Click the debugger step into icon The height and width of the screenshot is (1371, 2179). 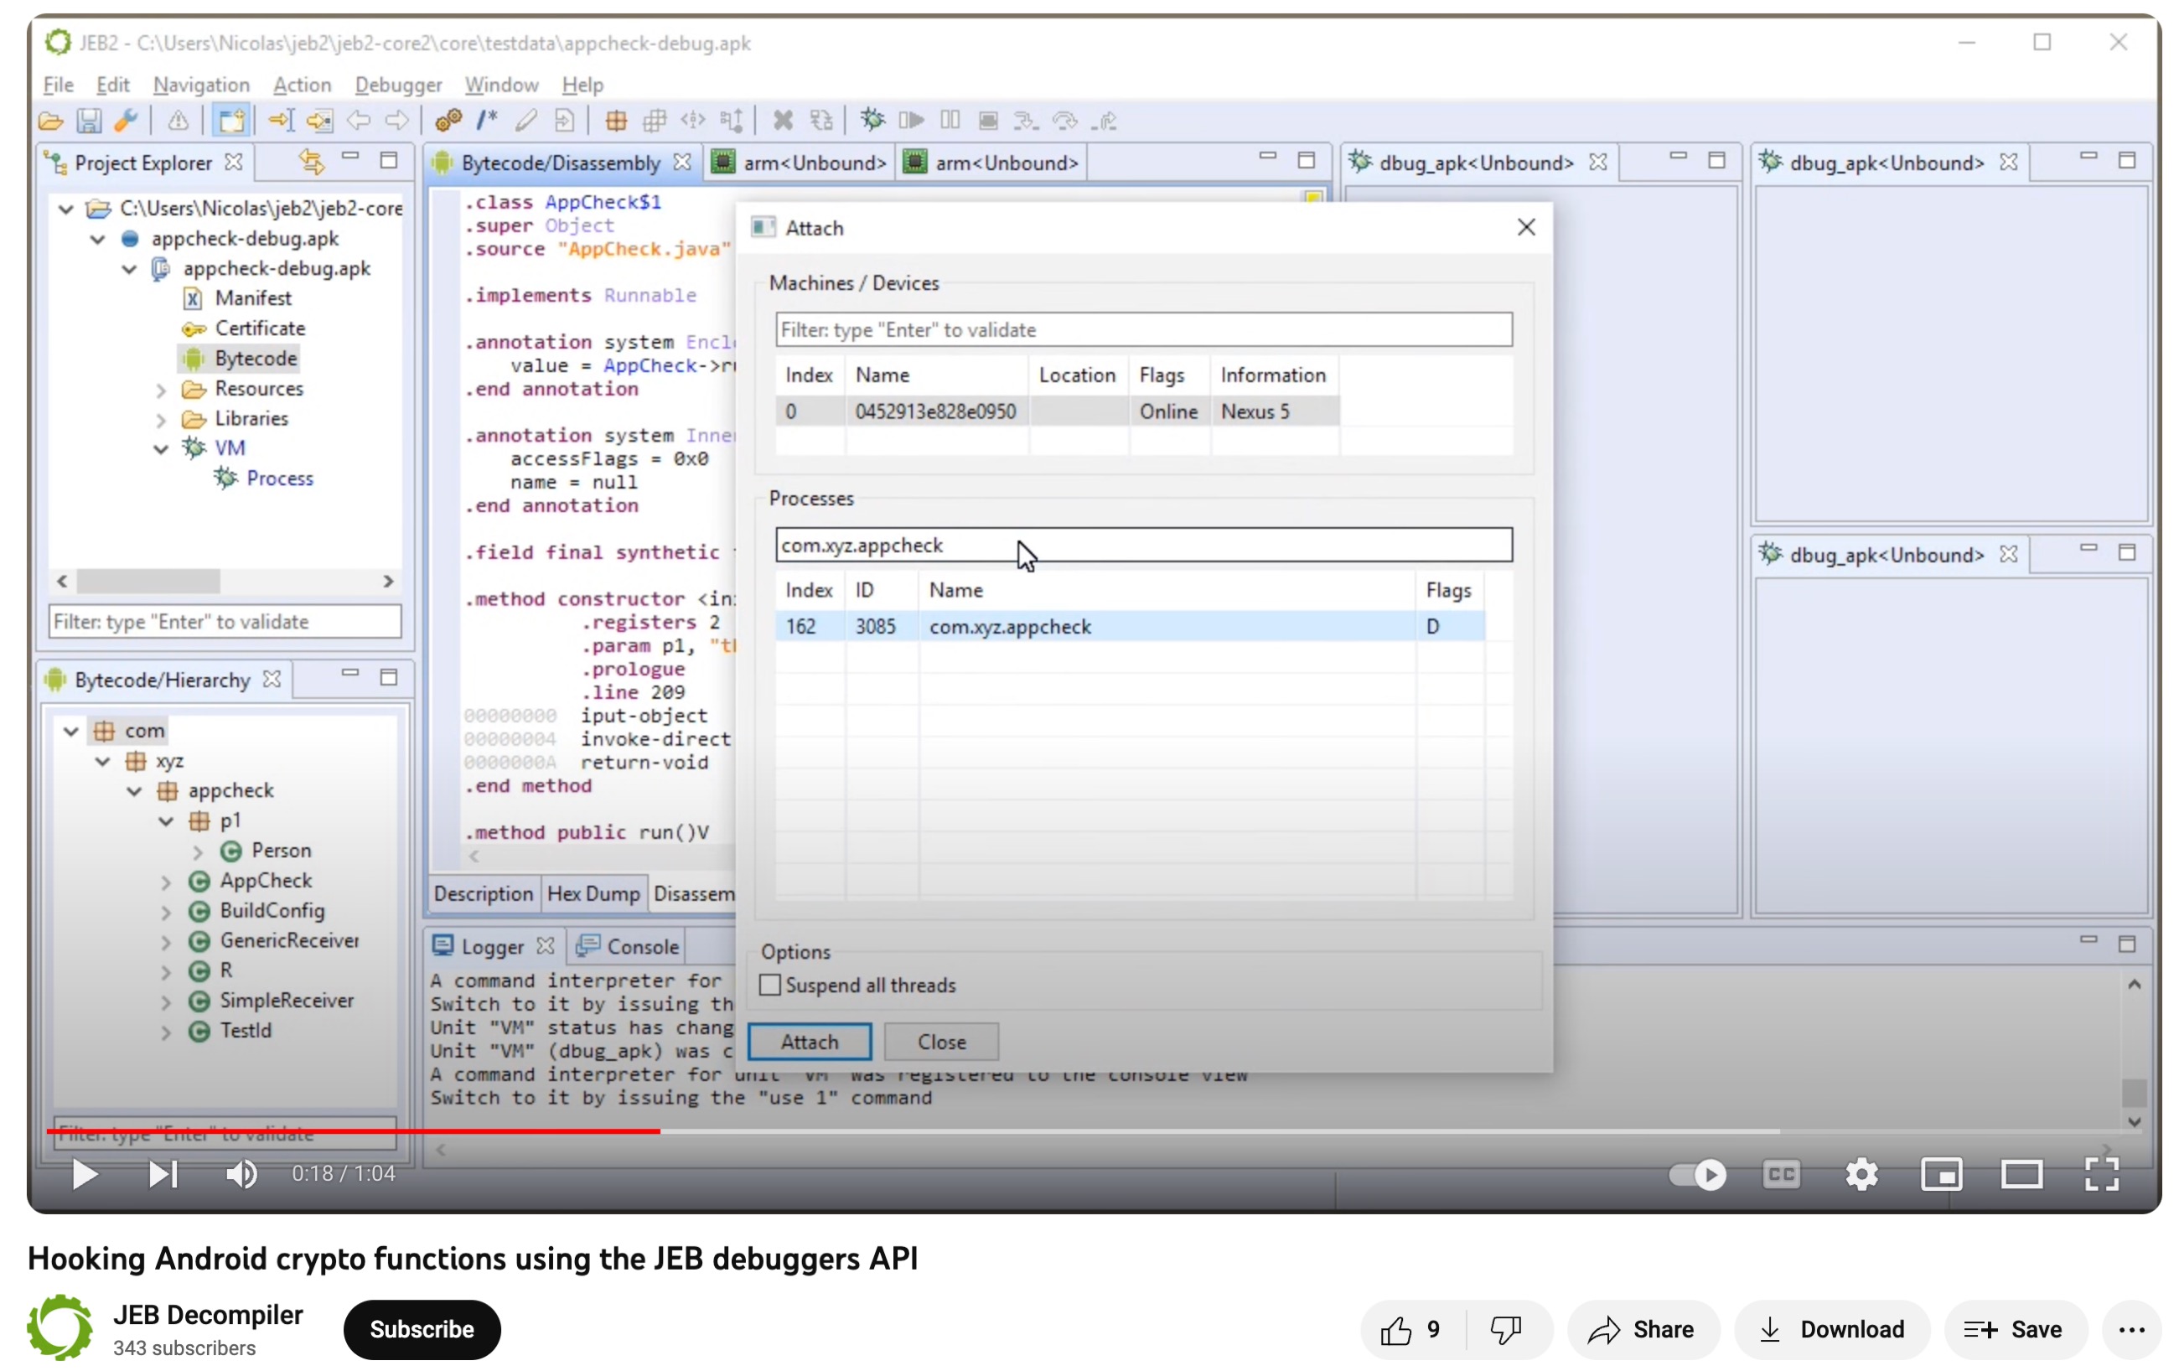pyautogui.click(x=1026, y=121)
